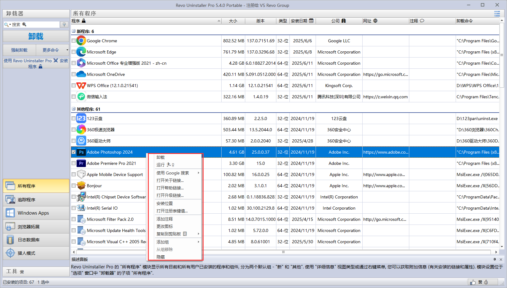Click the Intel(R) Serial IO icon
Viewport: 507px width, 288px height.
(x=81, y=208)
